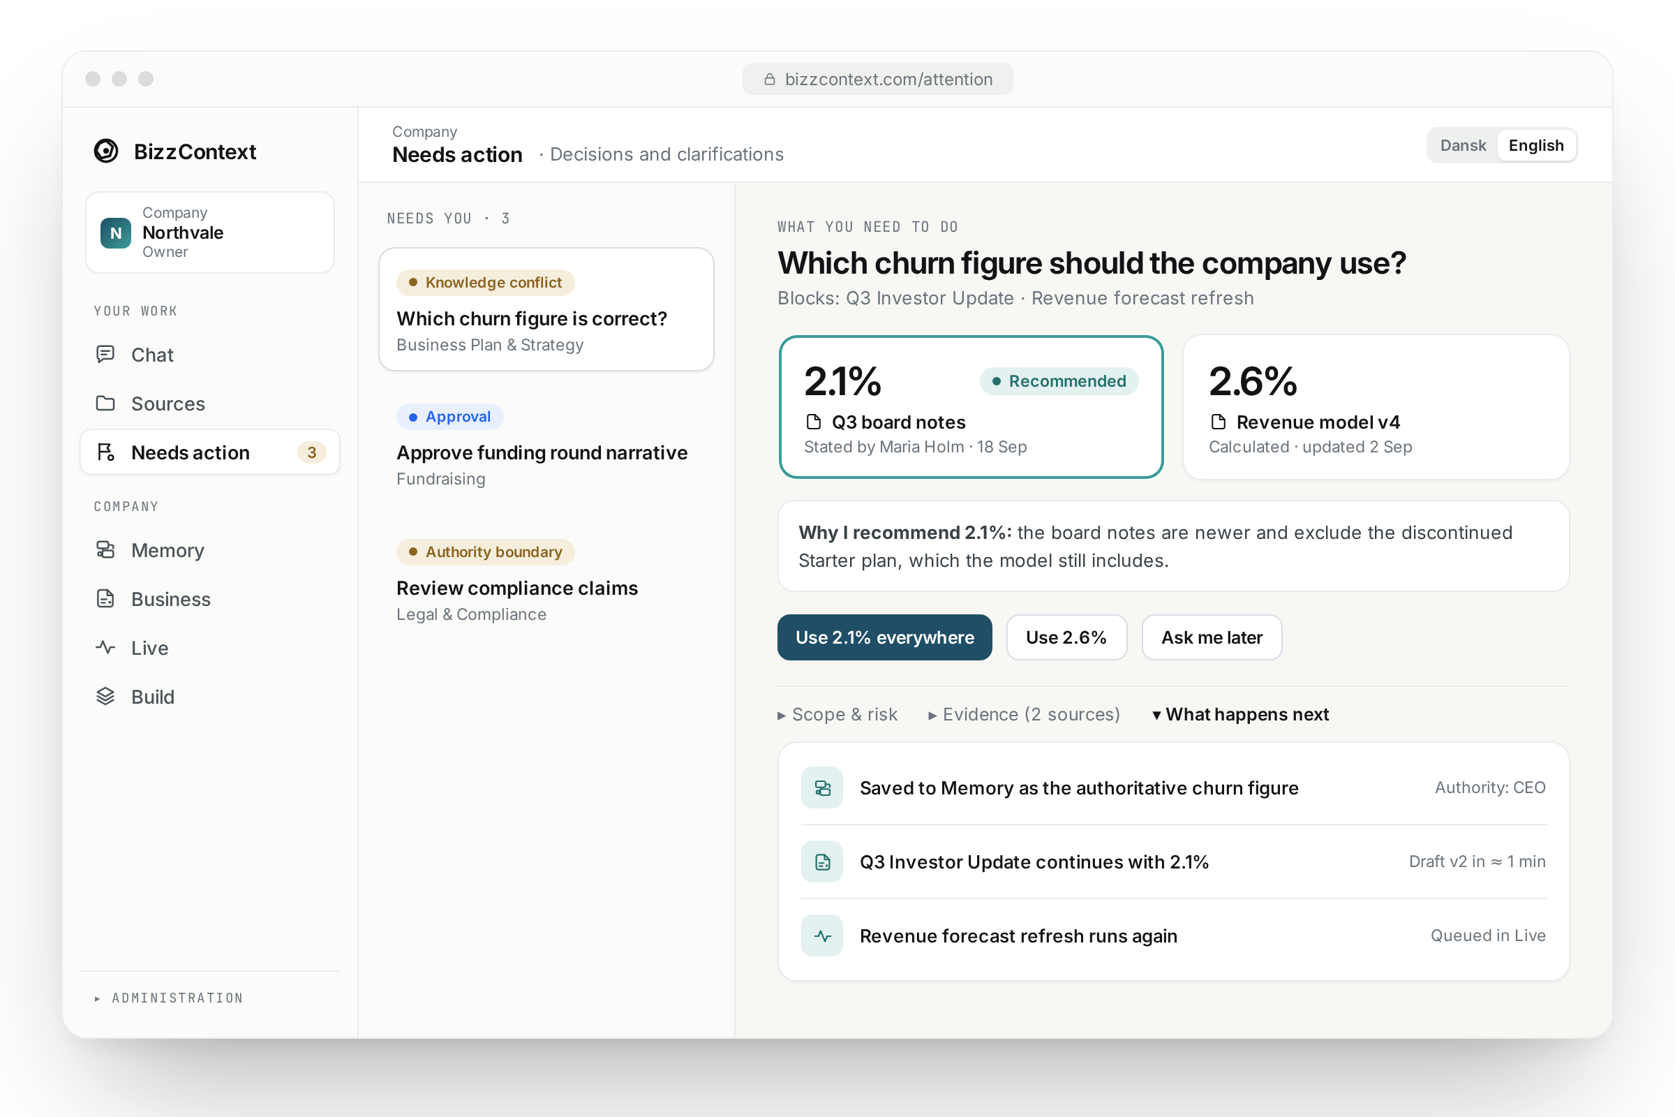
Task: Click the Revenue model v4 file icon
Action: pyautogui.click(x=1219, y=422)
